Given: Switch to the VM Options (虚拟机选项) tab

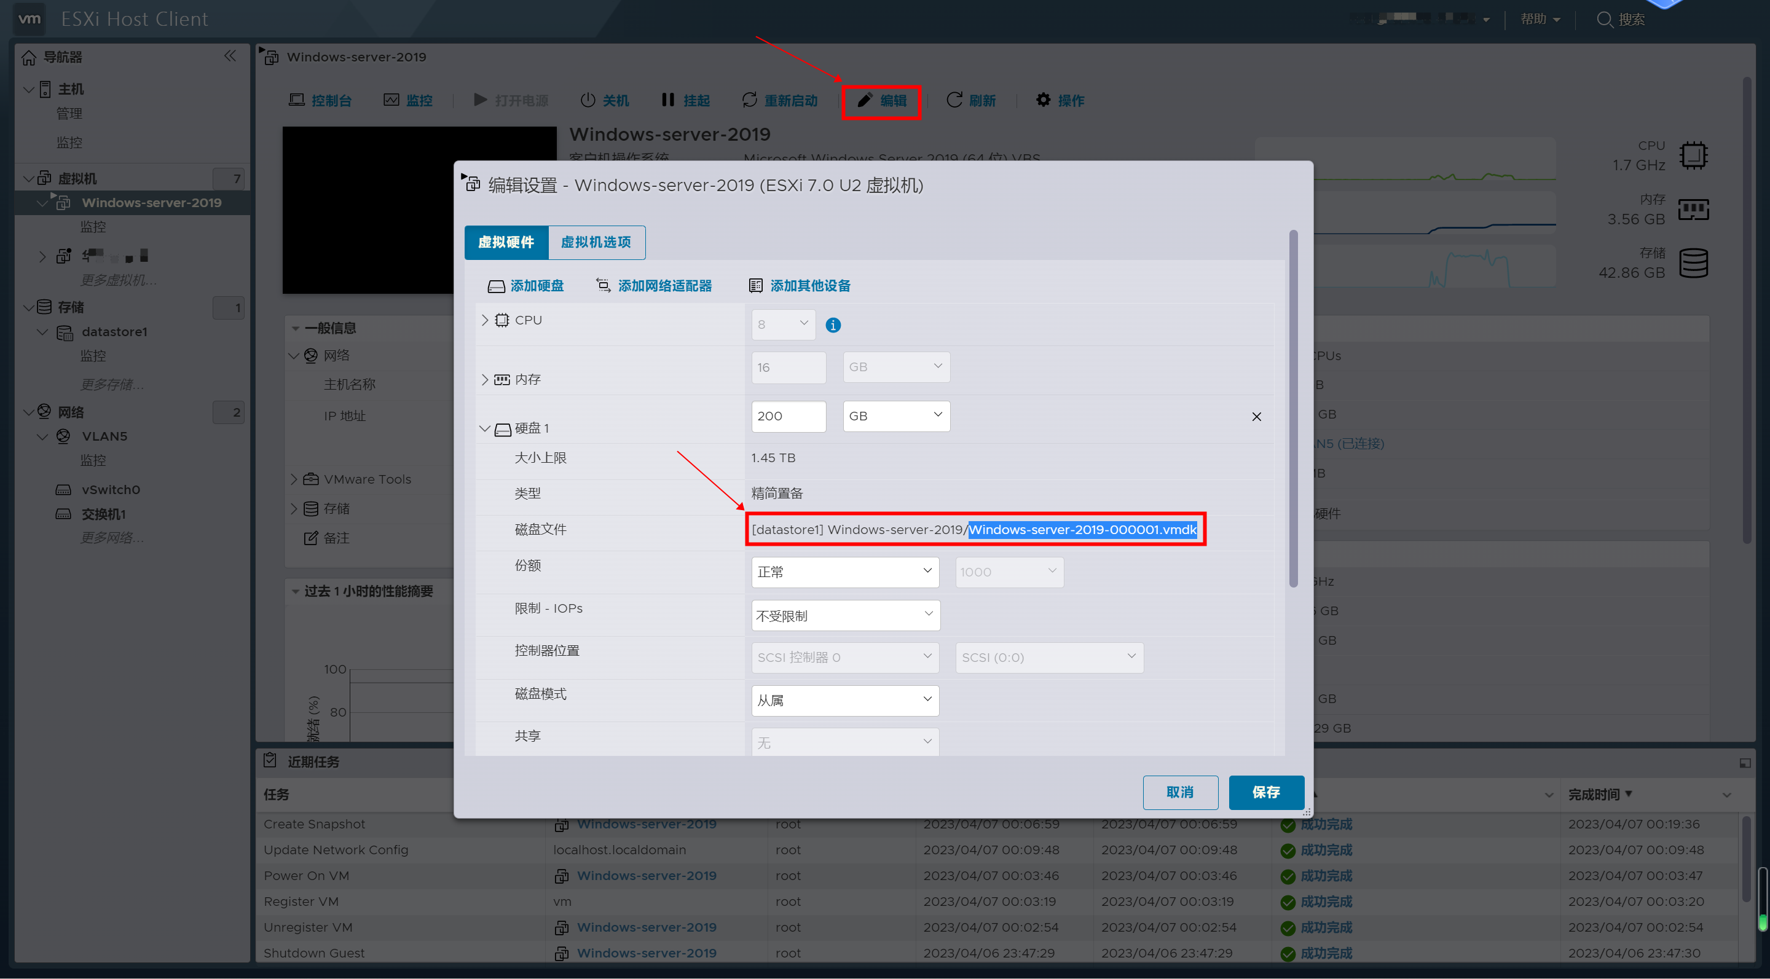Looking at the screenshot, I should (x=596, y=243).
